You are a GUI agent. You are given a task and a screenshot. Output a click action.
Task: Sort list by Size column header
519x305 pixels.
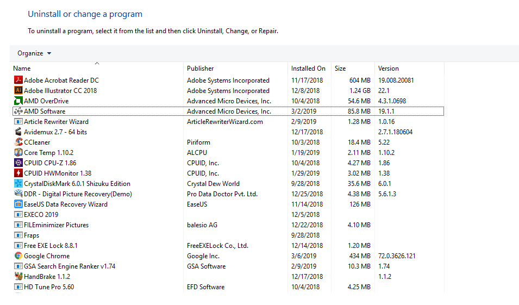[x=340, y=69]
